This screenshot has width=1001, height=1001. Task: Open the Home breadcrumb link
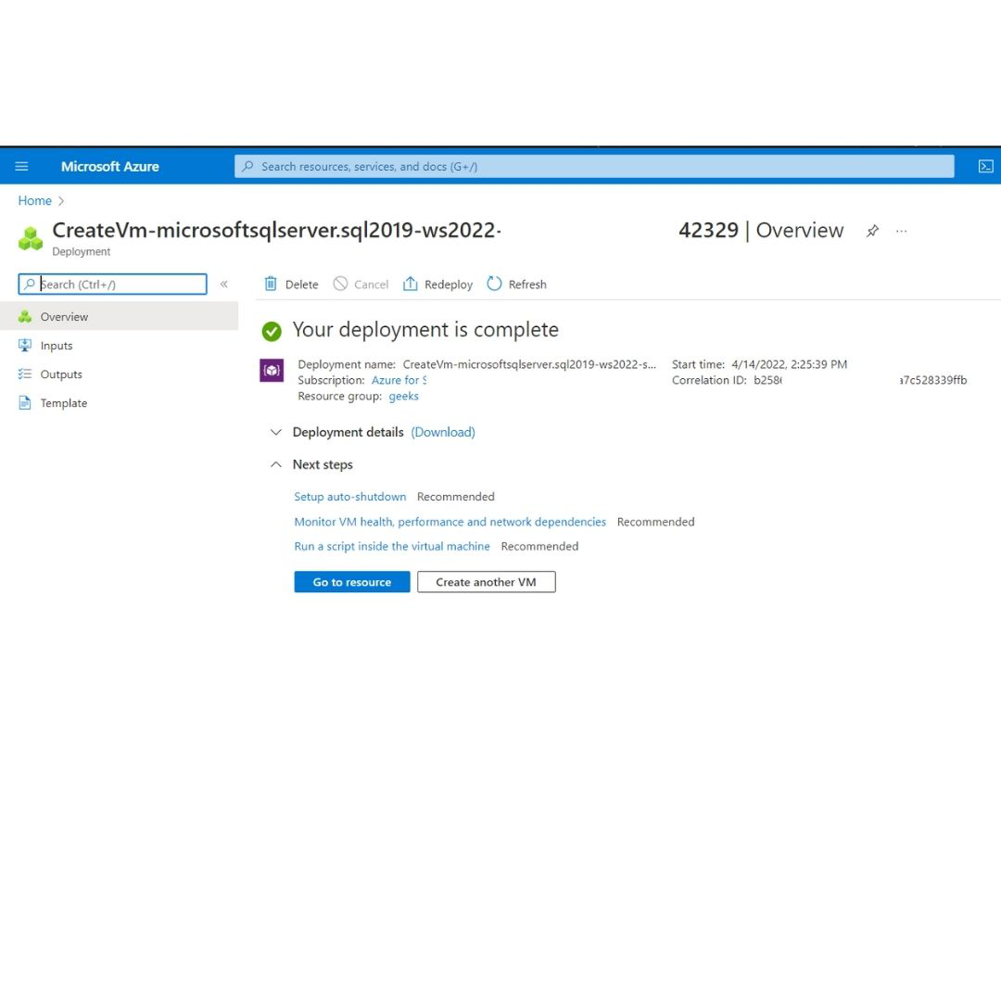pos(34,200)
